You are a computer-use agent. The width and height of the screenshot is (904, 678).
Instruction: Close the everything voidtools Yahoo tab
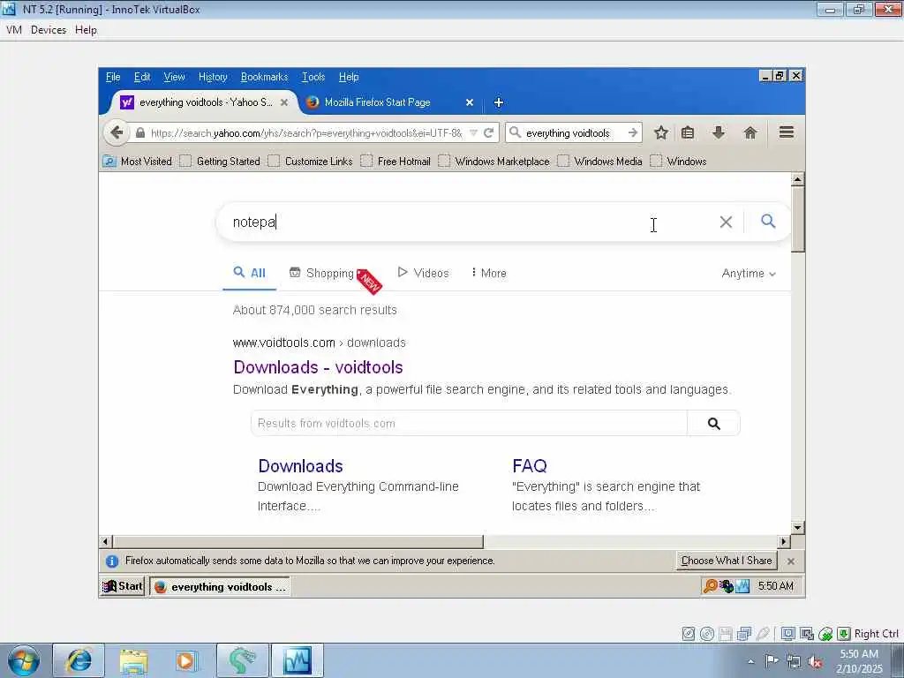click(284, 102)
